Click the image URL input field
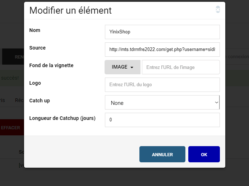249x186 pixels. [x=180, y=67]
